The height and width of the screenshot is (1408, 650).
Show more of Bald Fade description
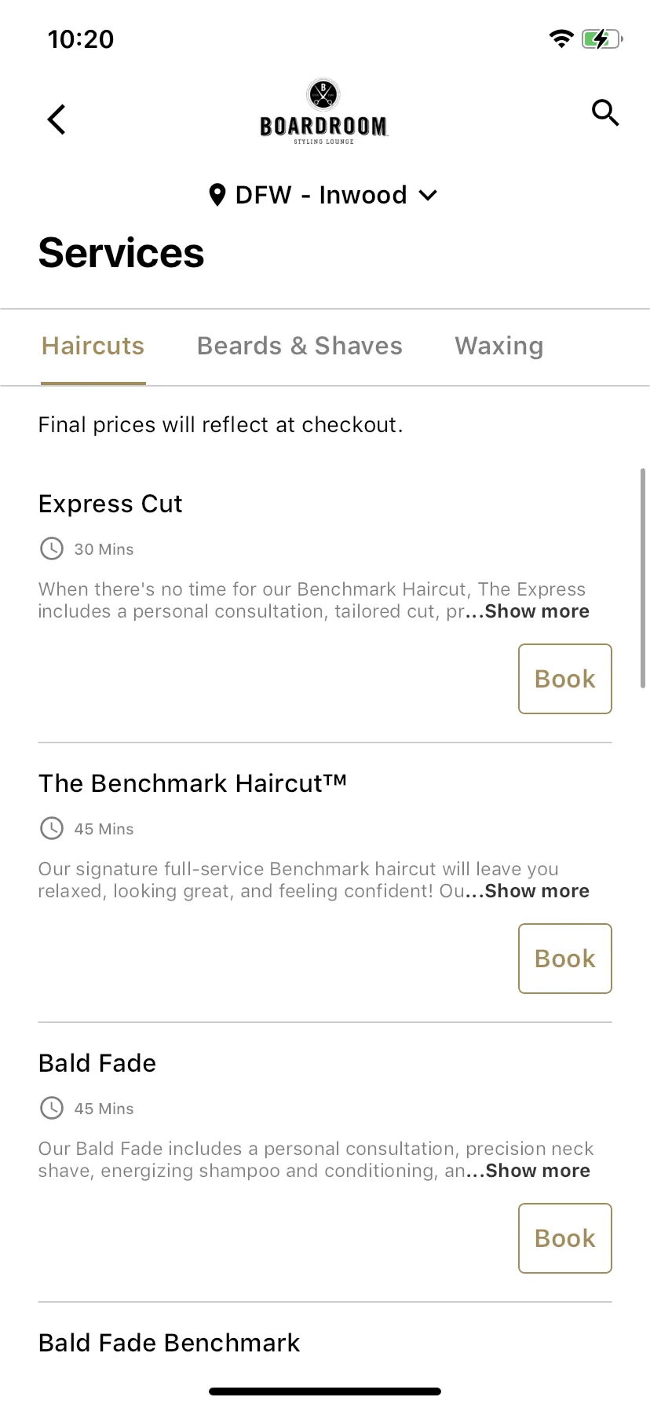pos(538,1171)
